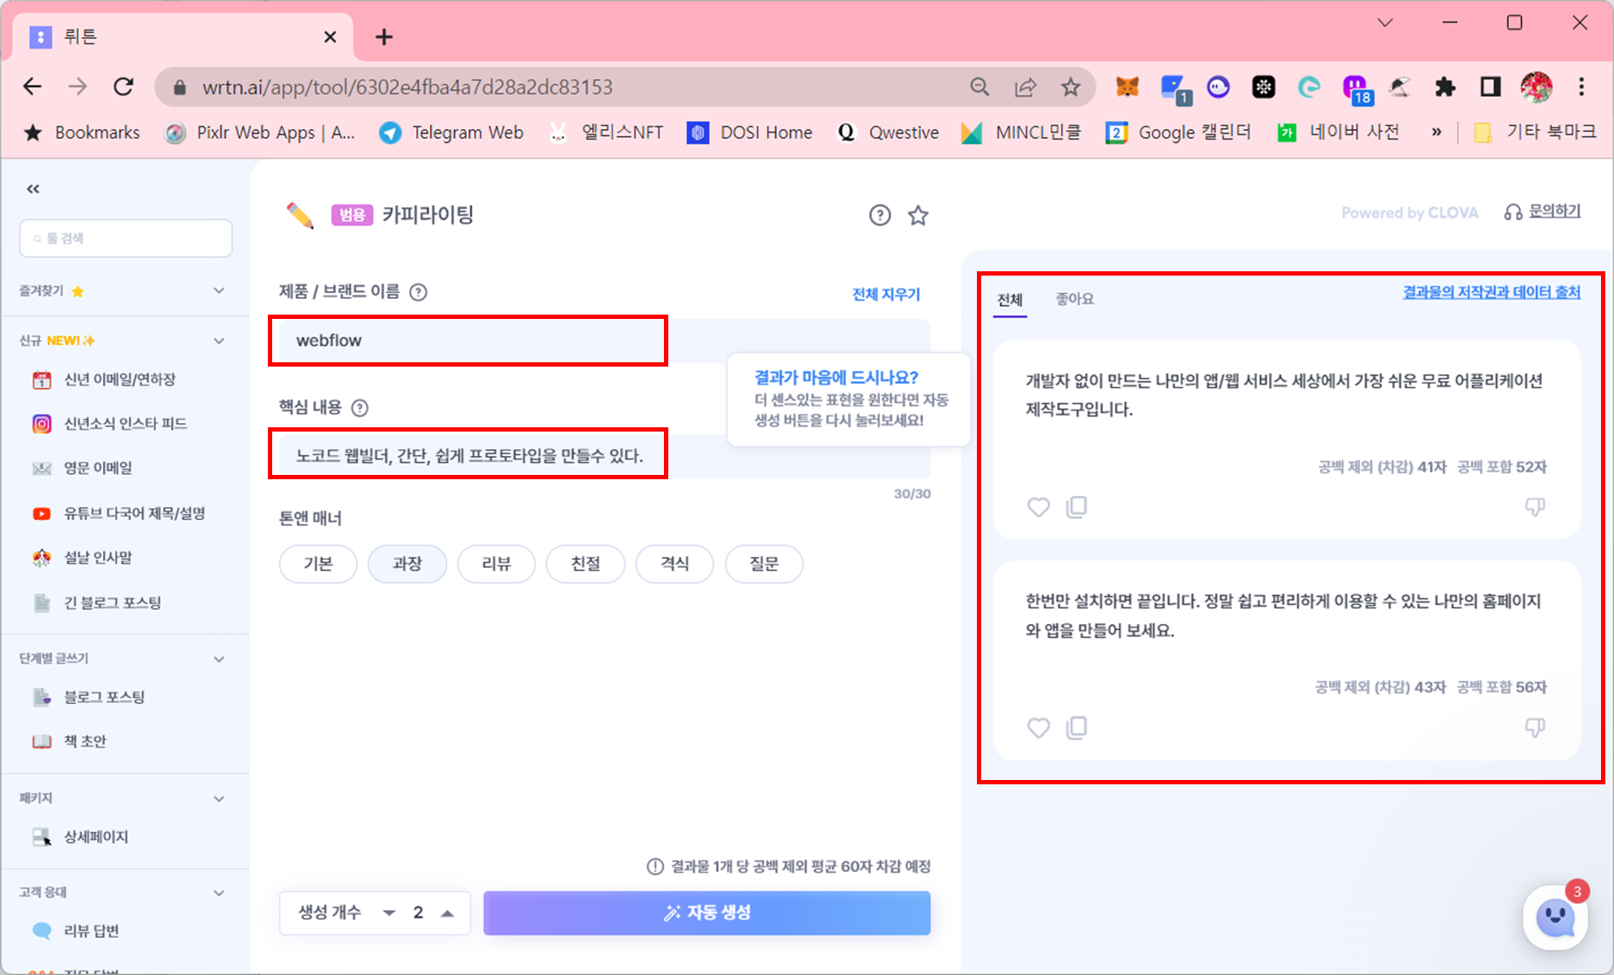The width and height of the screenshot is (1614, 975).
Task: Go back to the previous page
Action: [32, 87]
